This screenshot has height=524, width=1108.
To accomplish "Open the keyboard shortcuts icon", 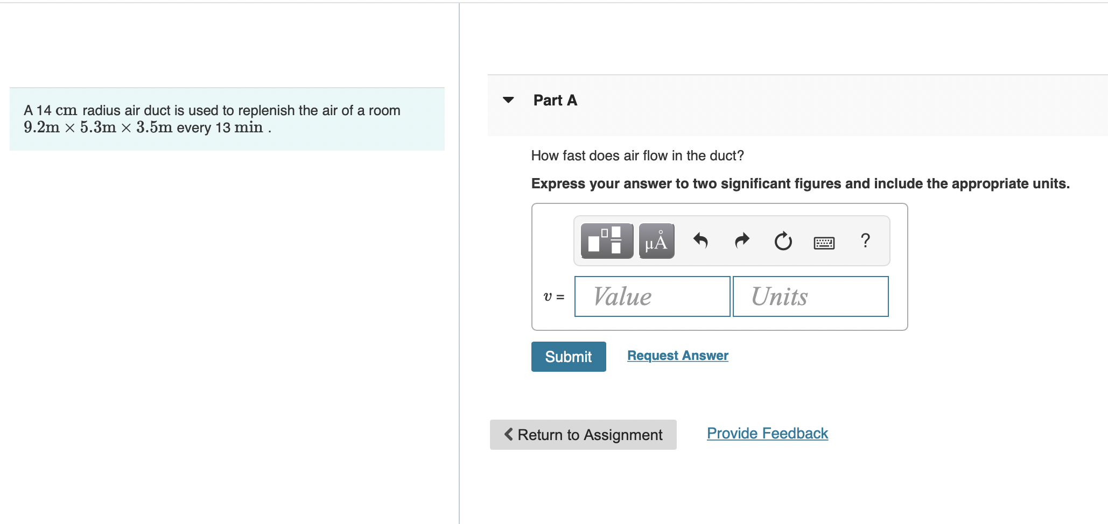I will click(x=824, y=243).
